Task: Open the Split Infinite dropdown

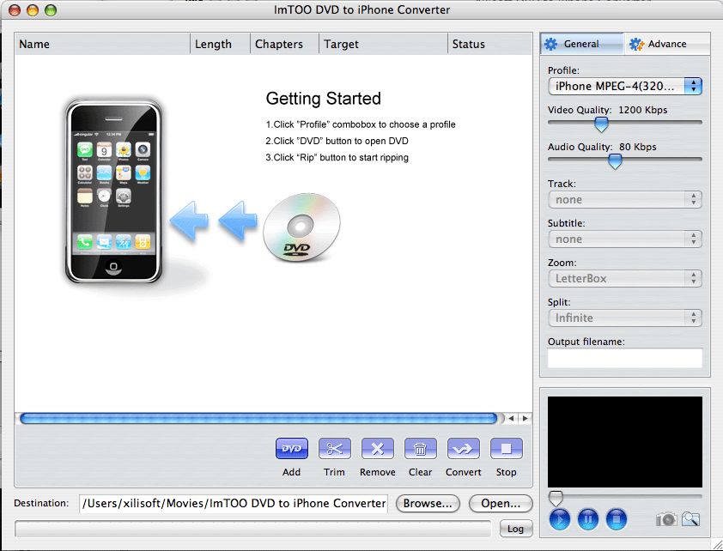Action: pyautogui.click(x=625, y=318)
